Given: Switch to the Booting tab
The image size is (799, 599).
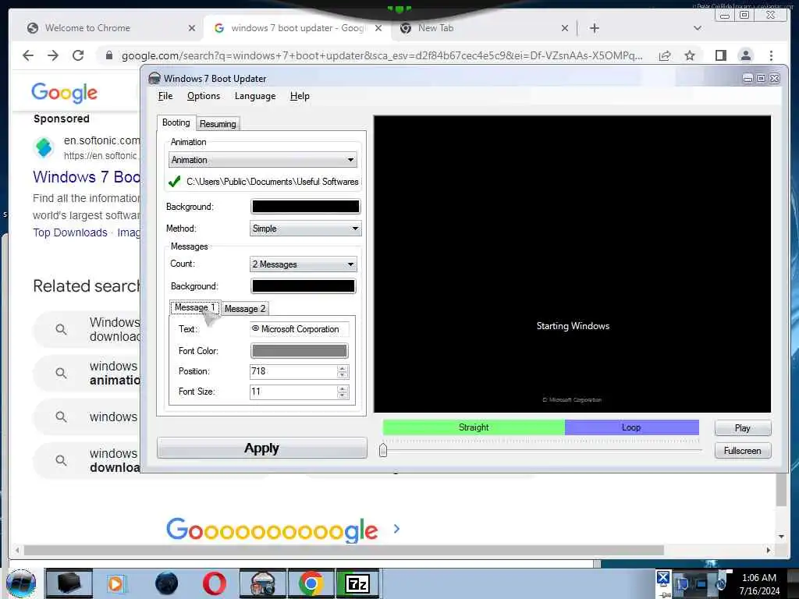Looking at the screenshot, I should [176, 122].
